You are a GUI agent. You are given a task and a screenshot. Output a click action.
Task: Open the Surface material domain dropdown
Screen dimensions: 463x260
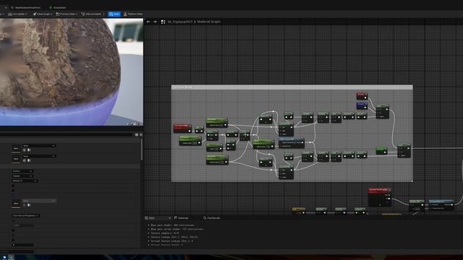point(22,171)
